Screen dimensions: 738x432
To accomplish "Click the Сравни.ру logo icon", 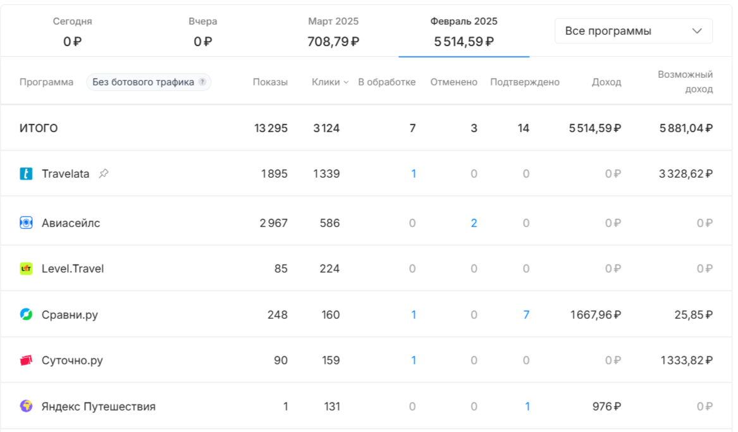I will tap(26, 314).
